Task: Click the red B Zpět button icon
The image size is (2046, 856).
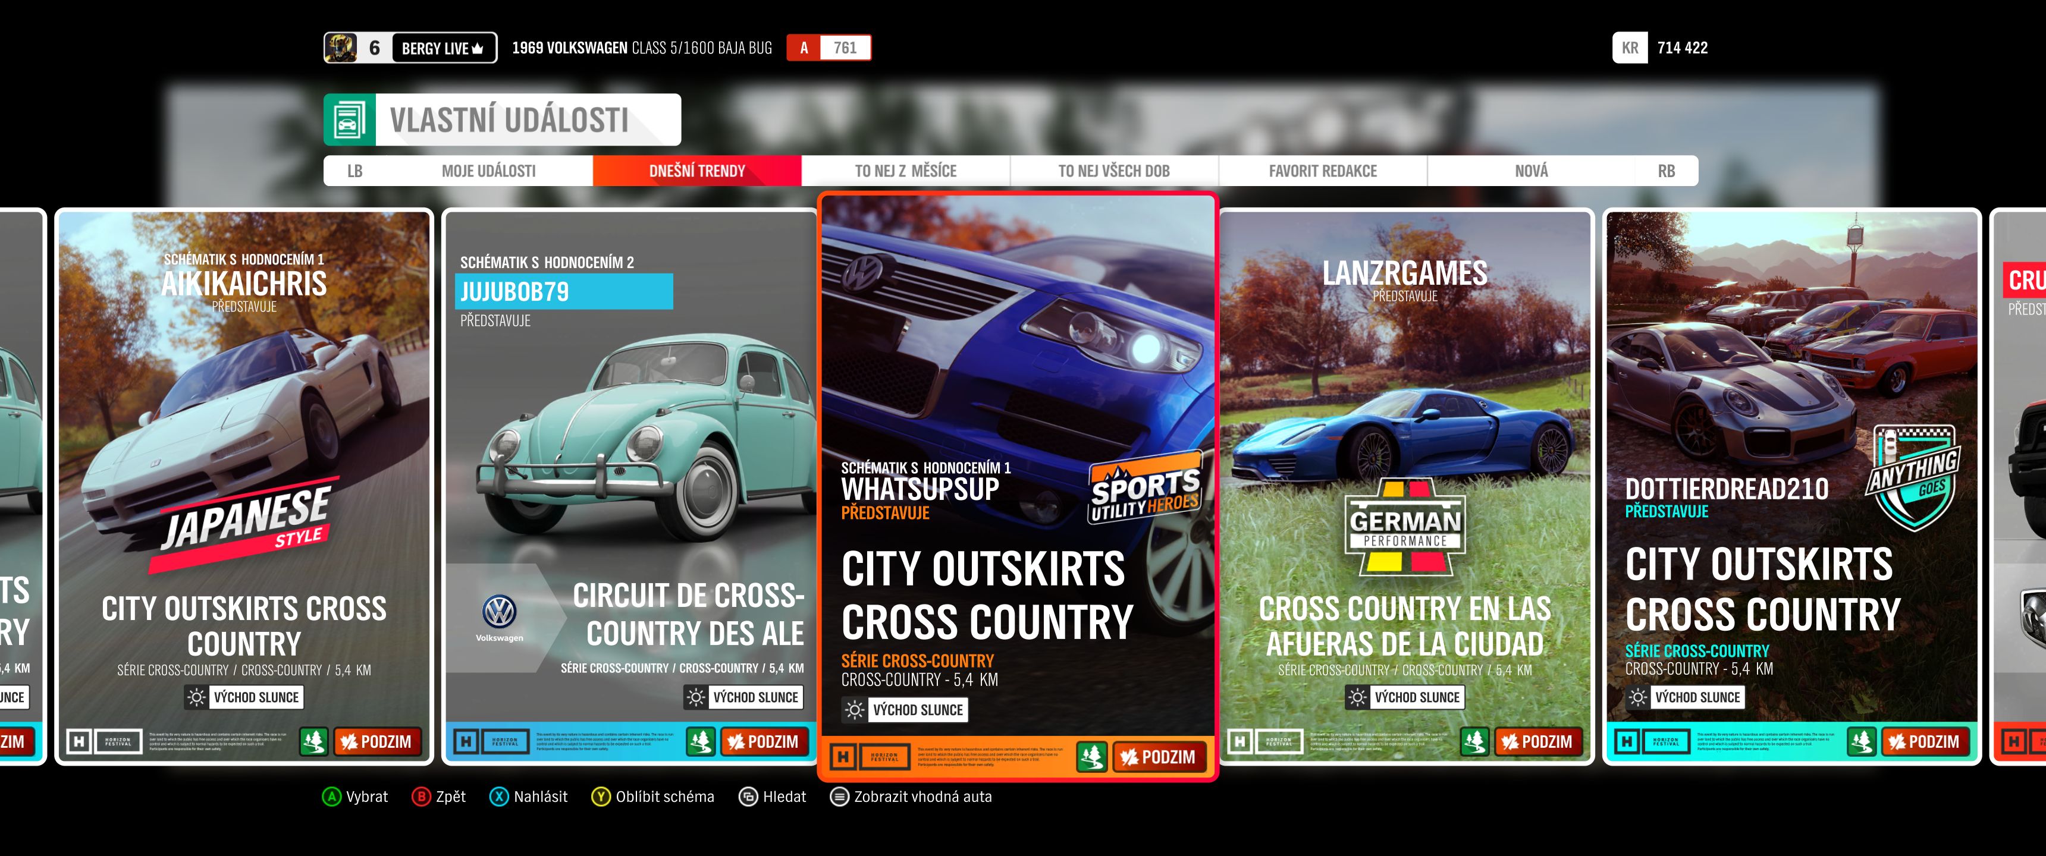Action: tap(421, 797)
